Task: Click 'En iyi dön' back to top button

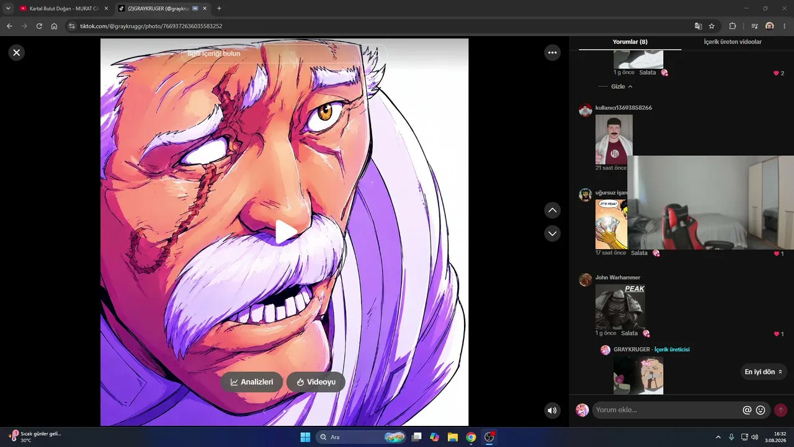Action: pos(764,372)
